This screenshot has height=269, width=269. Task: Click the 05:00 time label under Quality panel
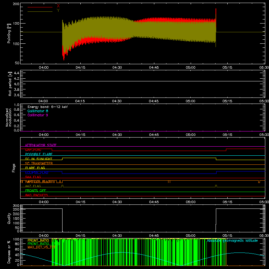191,236
